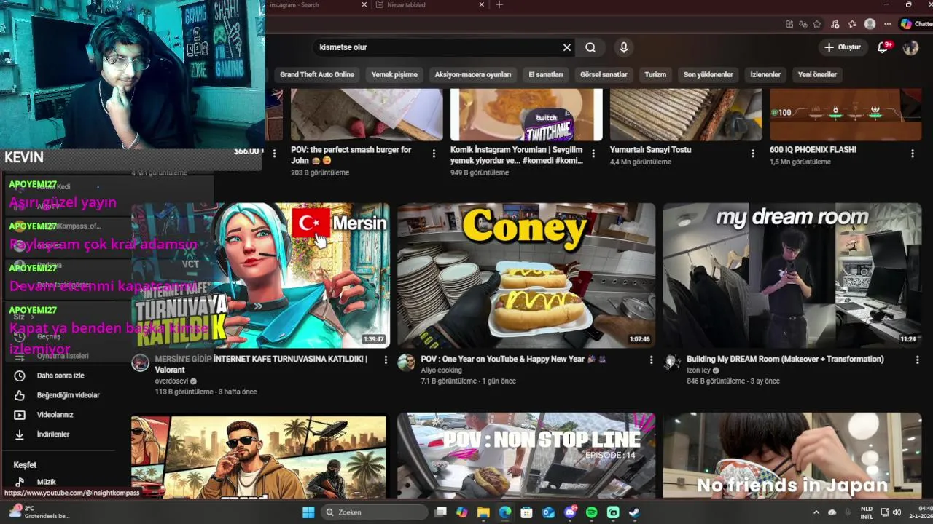This screenshot has height=524, width=933.
Task: Click the title '600 IQ PHOENIX FLASH!'
Action: pyautogui.click(x=813, y=149)
